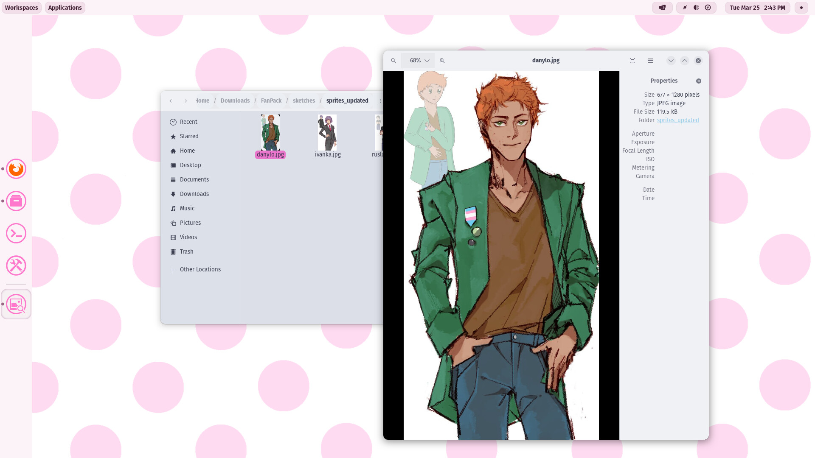Fit danylo.jpg to the window
This screenshot has width=815, height=458.
[x=632, y=60]
